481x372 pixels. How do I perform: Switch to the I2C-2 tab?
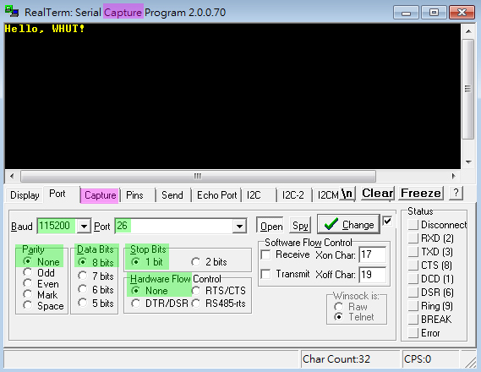(293, 195)
